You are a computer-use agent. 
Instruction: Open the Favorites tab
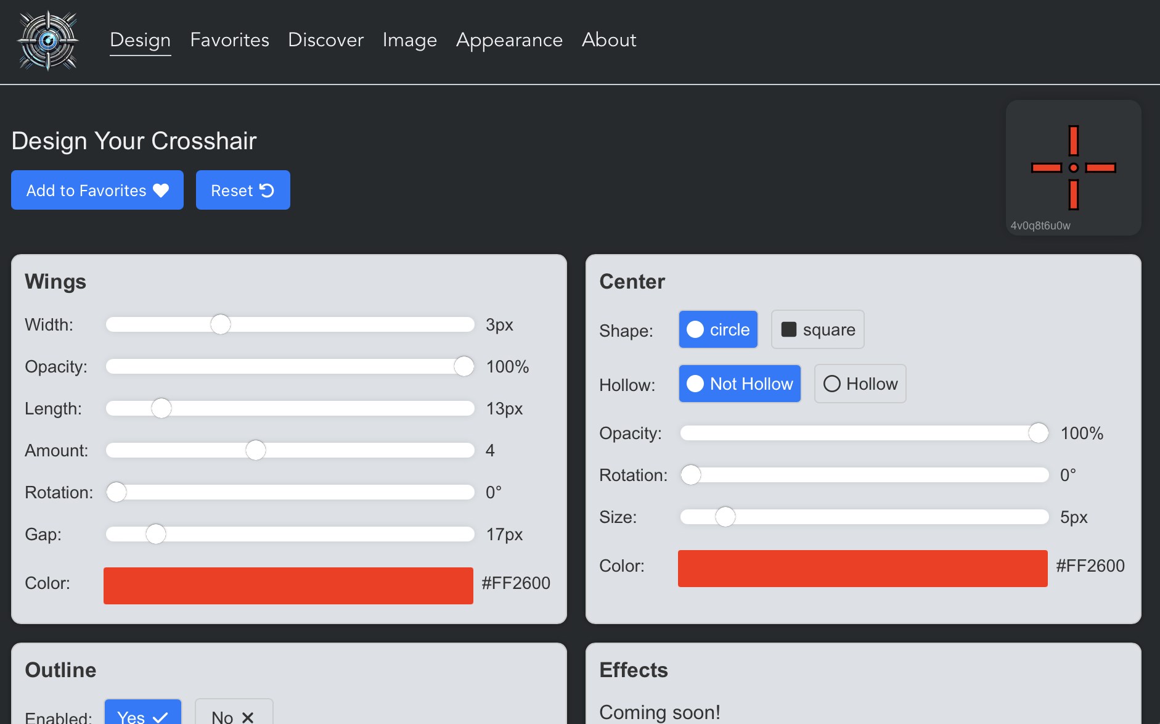click(x=229, y=40)
